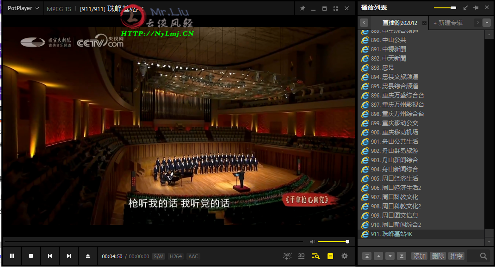Click the 添加 button

click(x=420, y=256)
